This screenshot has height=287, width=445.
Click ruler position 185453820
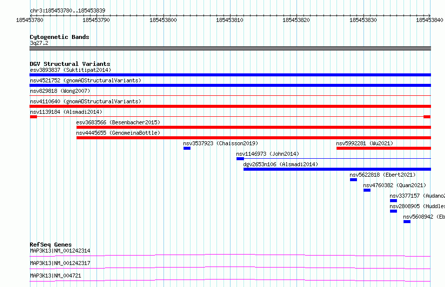[x=296, y=20]
